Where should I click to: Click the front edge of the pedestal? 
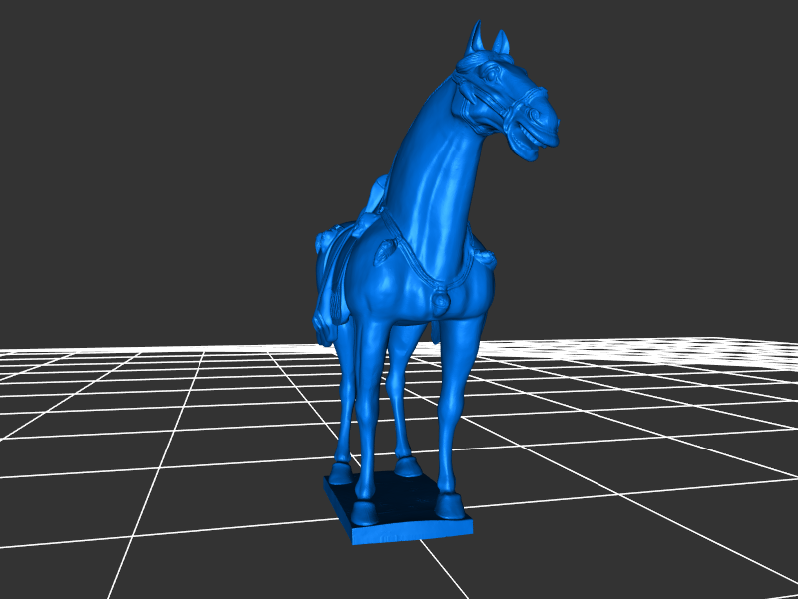(411, 533)
